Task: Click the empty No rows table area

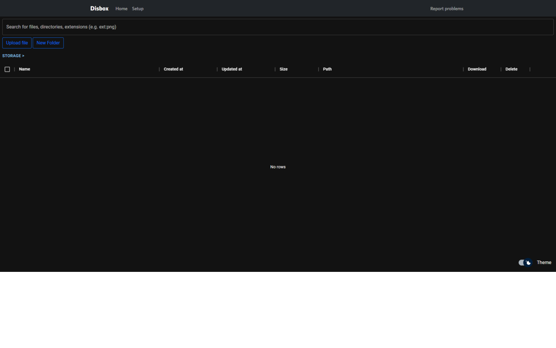Action: pos(278,167)
